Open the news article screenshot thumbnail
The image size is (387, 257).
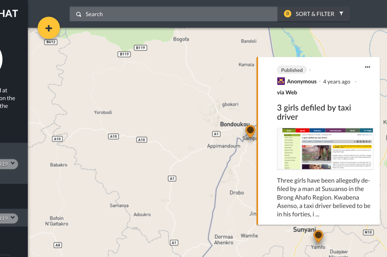[x=325, y=149]
